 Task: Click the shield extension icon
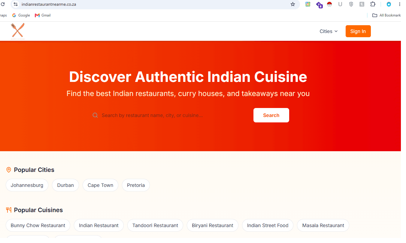pyautogui.click(x=351, y=4)
